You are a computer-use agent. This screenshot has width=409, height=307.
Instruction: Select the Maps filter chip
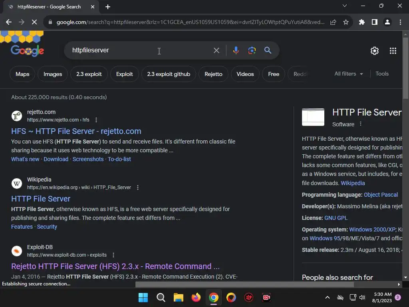click(x=22, y=74)
